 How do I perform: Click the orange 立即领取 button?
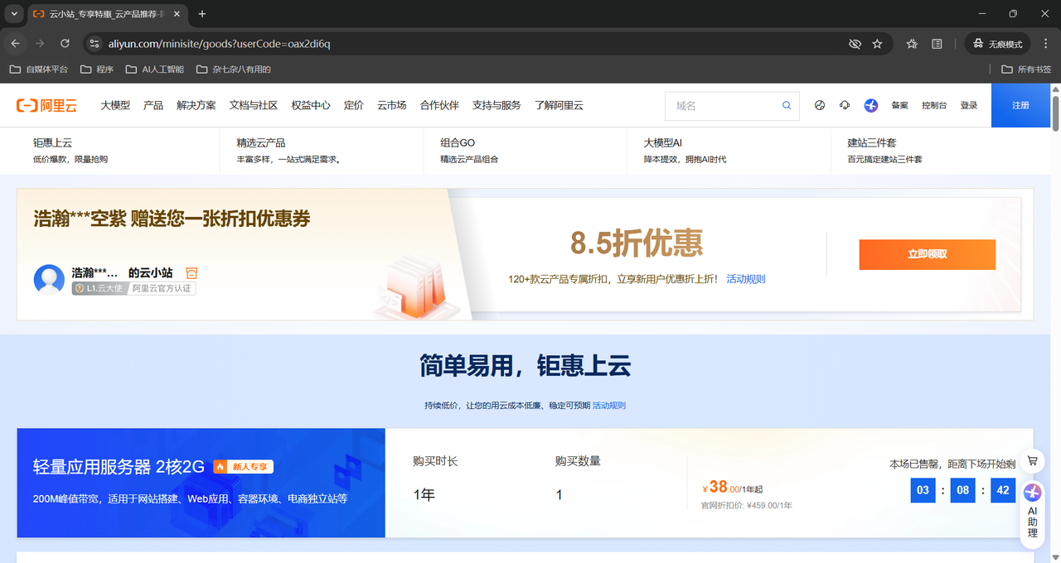[x=927, y=254]
